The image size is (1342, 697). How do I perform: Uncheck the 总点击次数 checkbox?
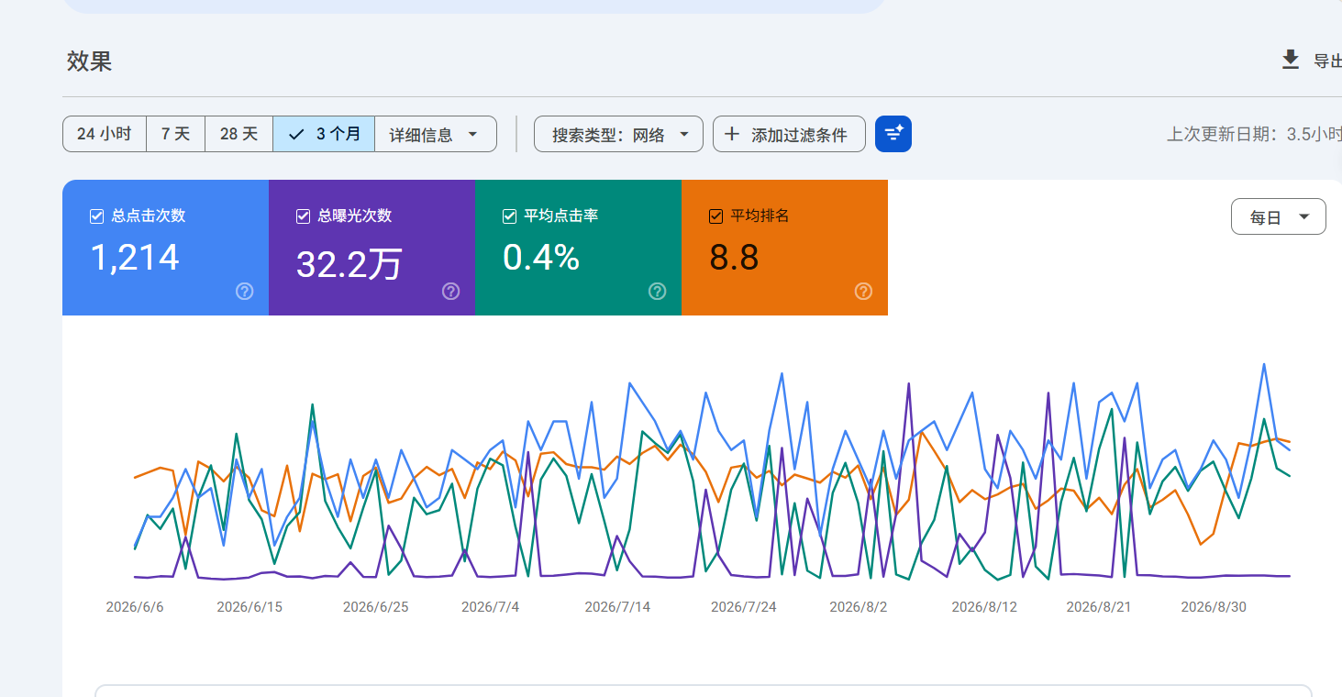(96, 216)
